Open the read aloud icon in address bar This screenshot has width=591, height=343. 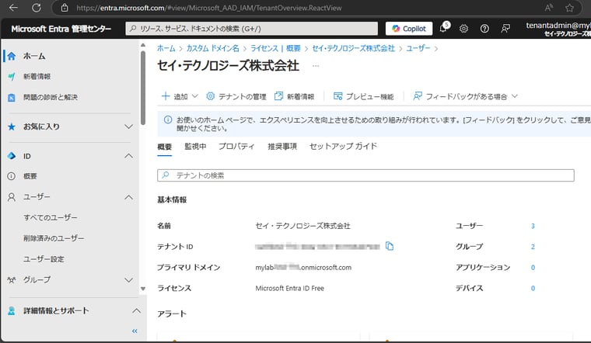(x=549, y=8)
